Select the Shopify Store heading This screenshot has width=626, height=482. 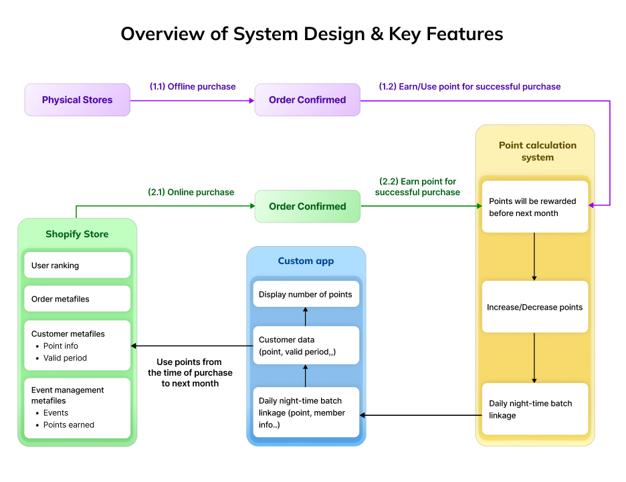(x=77, y=234)
